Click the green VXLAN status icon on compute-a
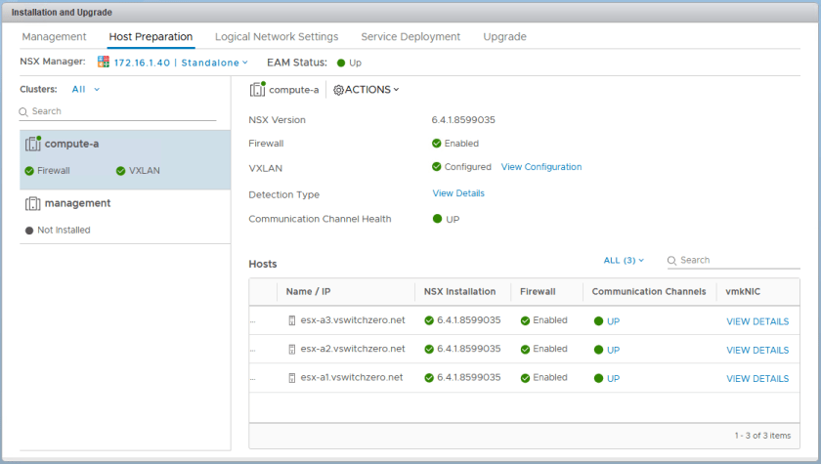The image size is (821, 464). tap(121, 171)
